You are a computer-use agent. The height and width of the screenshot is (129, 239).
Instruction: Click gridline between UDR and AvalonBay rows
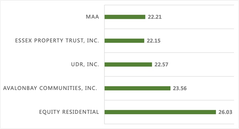pos(169,76)
